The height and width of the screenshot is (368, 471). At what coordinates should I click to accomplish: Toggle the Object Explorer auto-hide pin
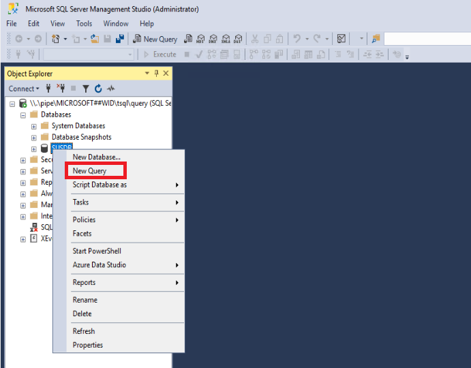pos(156,74)
